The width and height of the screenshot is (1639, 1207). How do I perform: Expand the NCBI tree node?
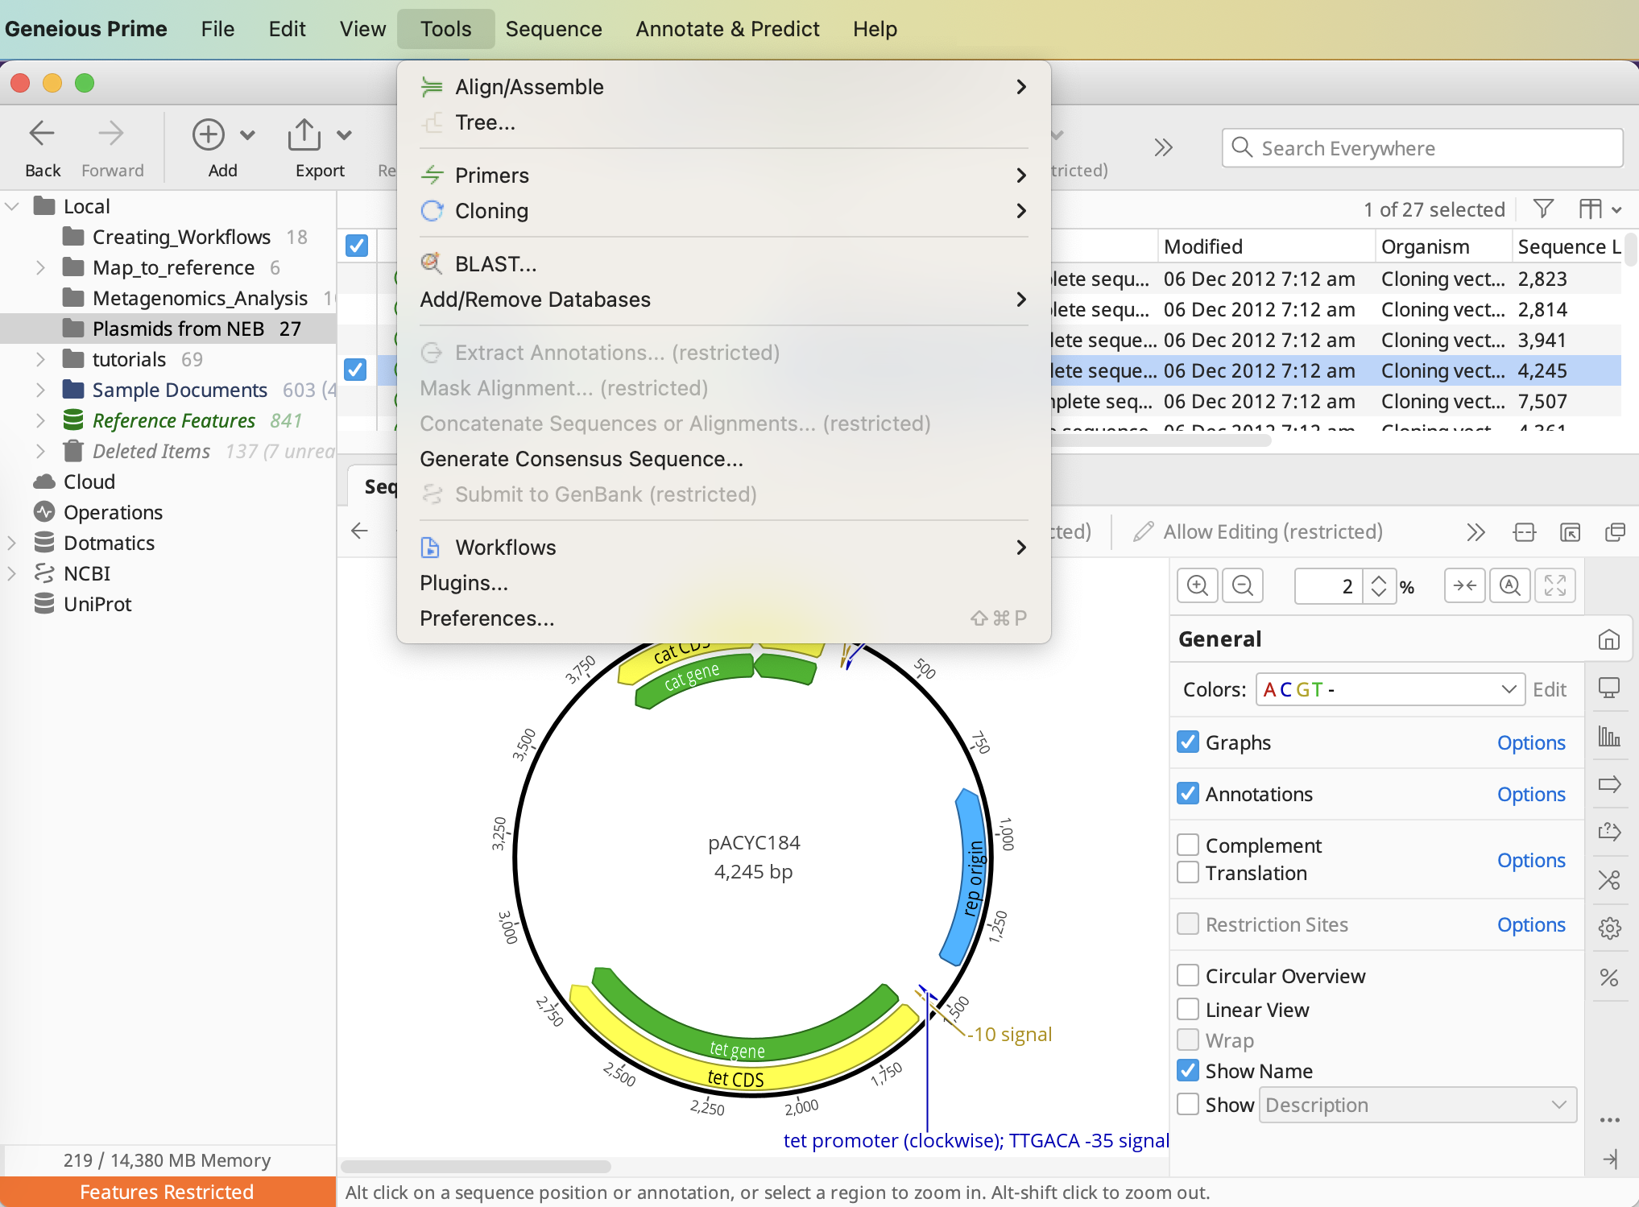(x=11, y=573)
